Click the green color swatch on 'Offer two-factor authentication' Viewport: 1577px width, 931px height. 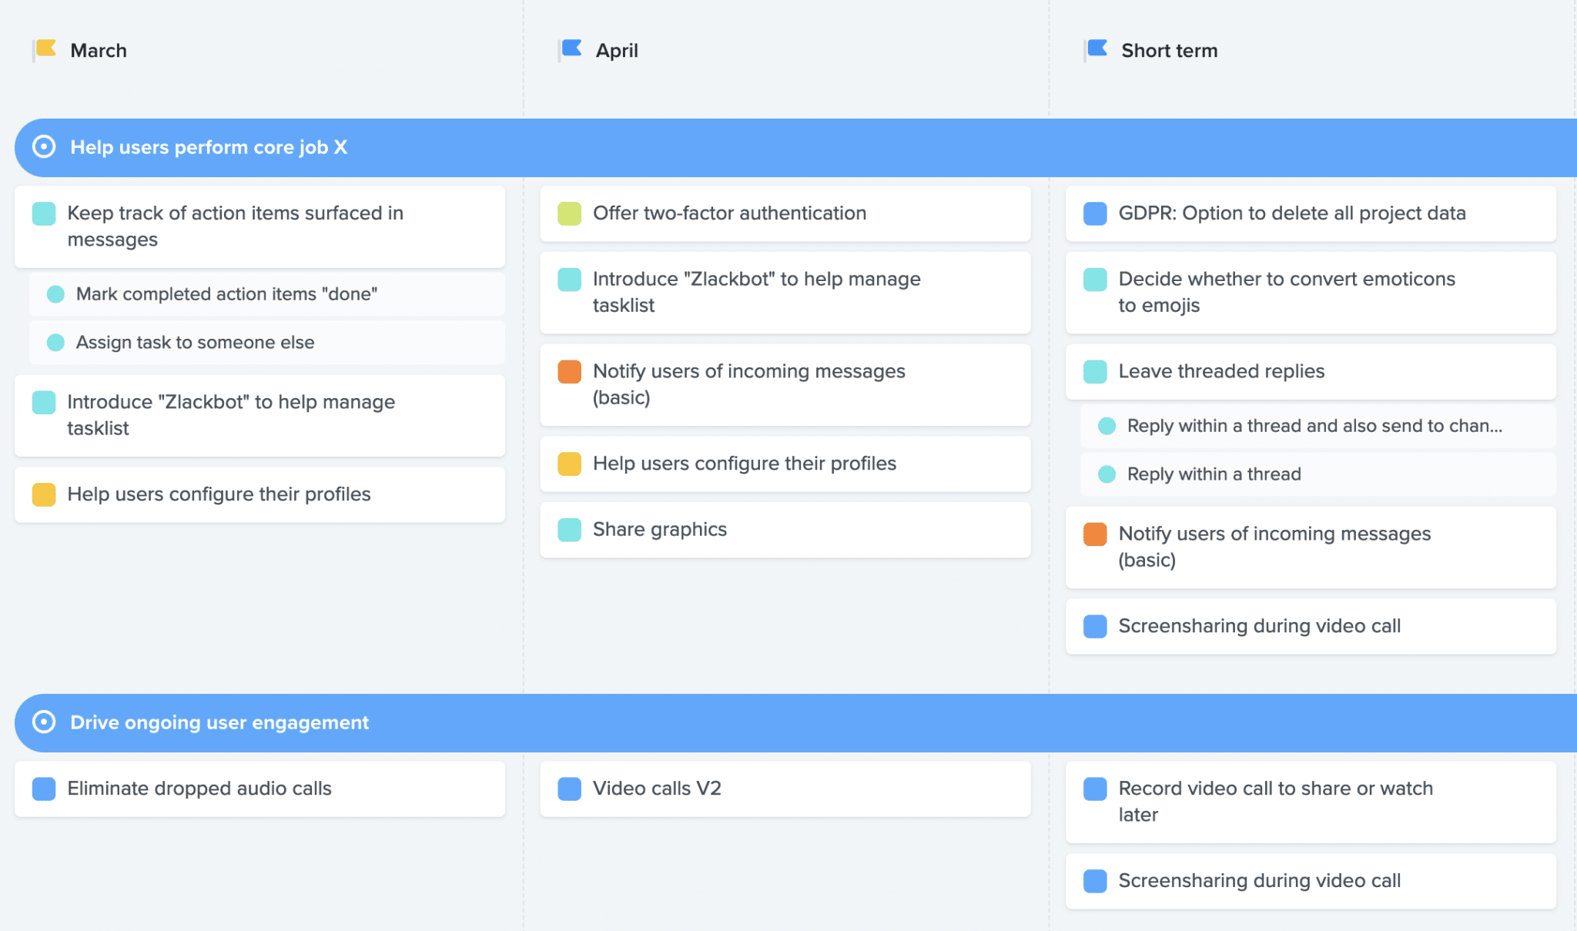(569, 213)
